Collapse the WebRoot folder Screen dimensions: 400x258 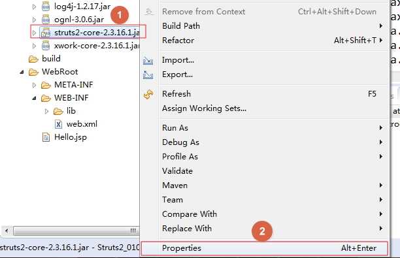pyautogui.click(x=22, y=73)
